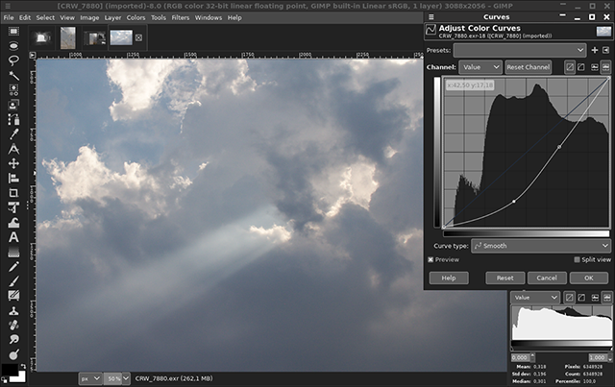The height and width of the screenshot is (387, 615).
Task: Open the Windows menu
Action: 209,17
